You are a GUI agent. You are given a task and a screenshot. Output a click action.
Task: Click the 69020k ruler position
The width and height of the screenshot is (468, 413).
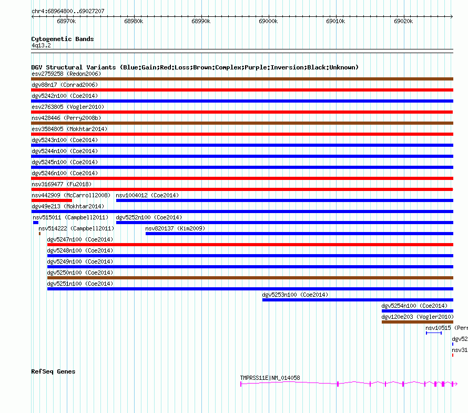(403, 21)
